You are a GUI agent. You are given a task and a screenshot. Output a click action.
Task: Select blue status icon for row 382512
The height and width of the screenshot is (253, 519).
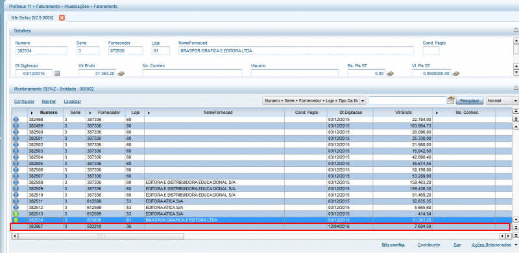(16, 208)
